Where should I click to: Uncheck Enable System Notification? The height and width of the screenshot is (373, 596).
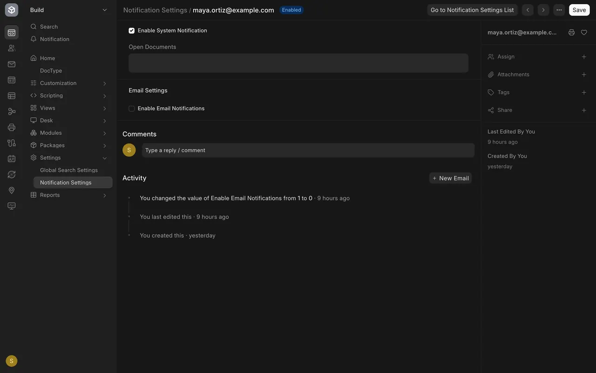point(132,31)
